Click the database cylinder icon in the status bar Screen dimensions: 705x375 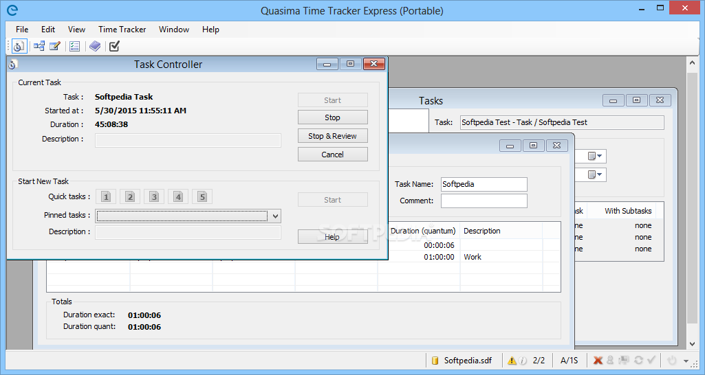coord(435,360)
